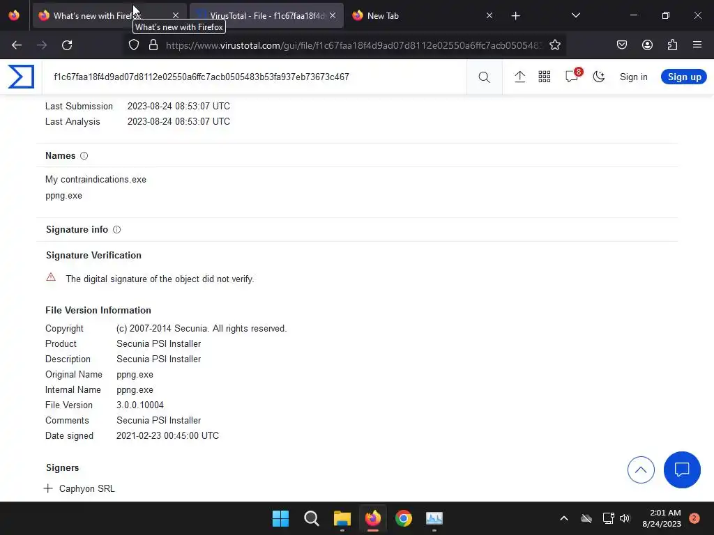Close the What's new with Firefox tab
The height and width of the screenshot is (535, 714).
175,15
